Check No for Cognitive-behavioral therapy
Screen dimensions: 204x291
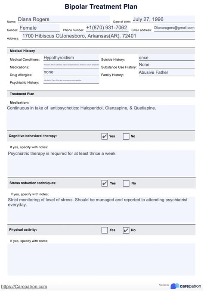click(x=126, y=136)
